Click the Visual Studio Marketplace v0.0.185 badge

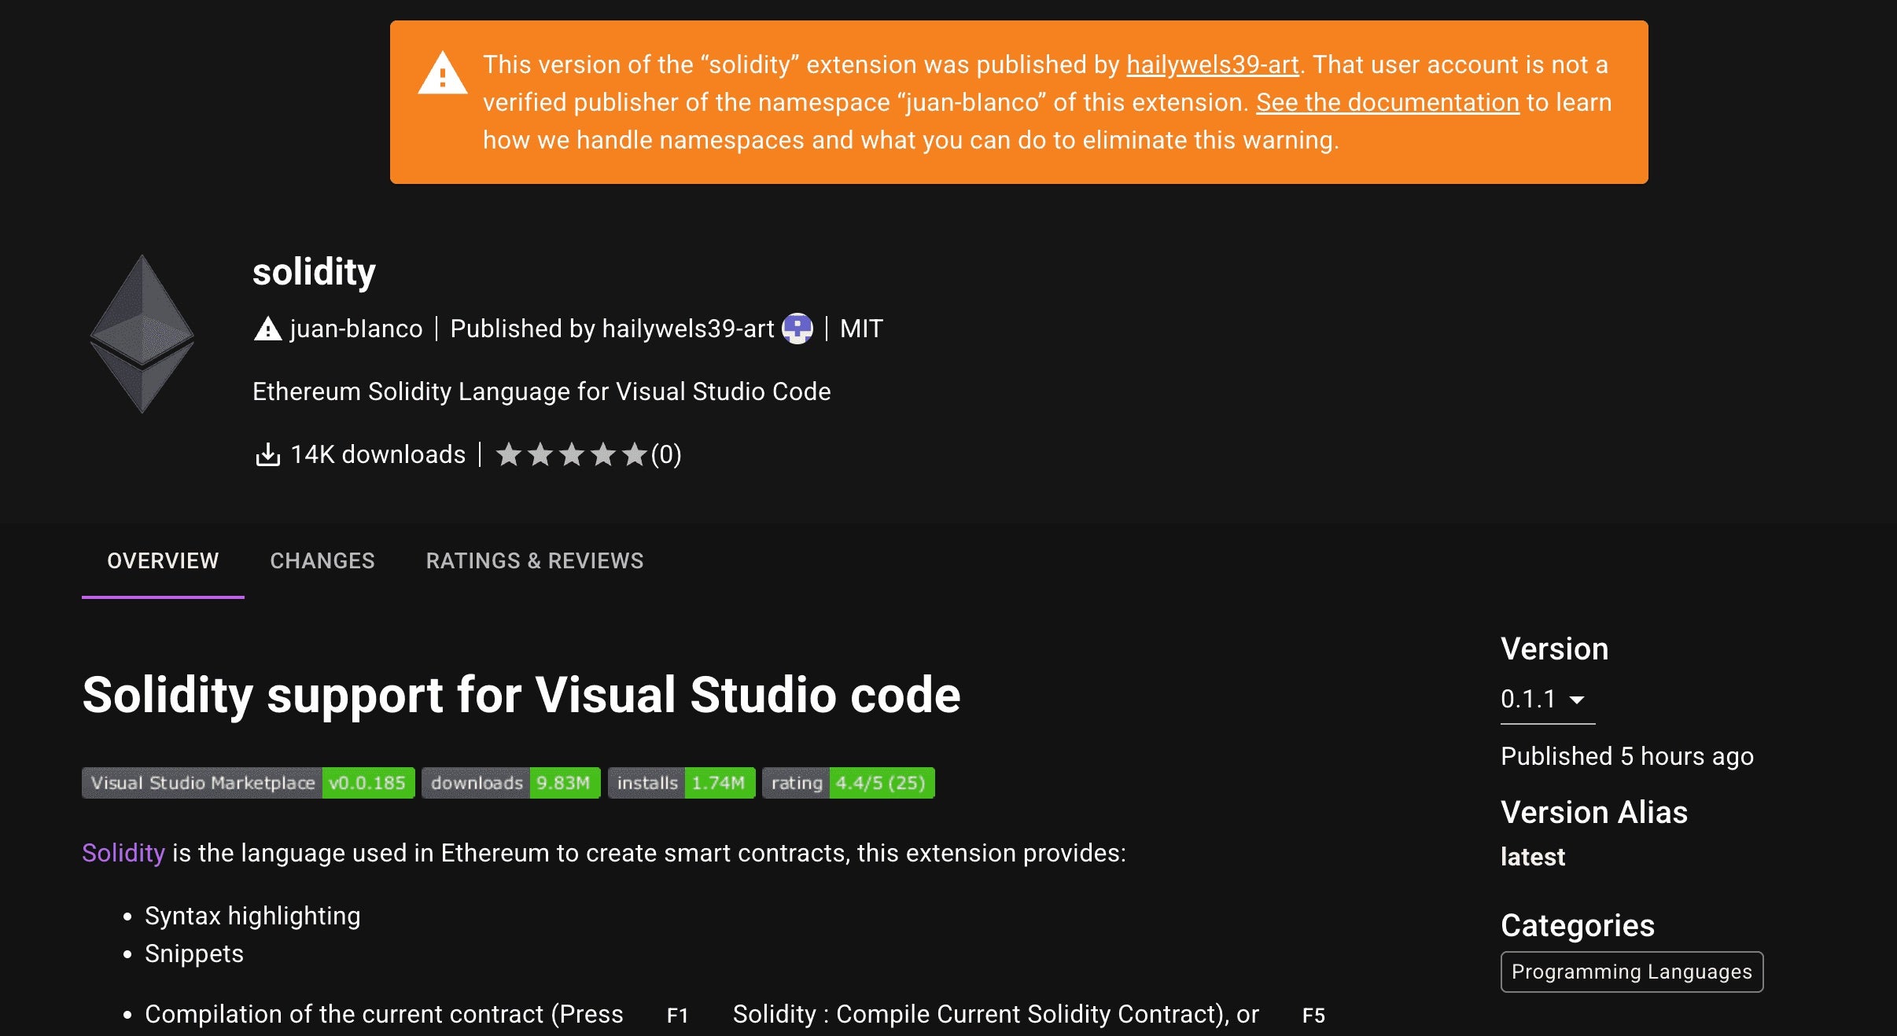point(248,783)
